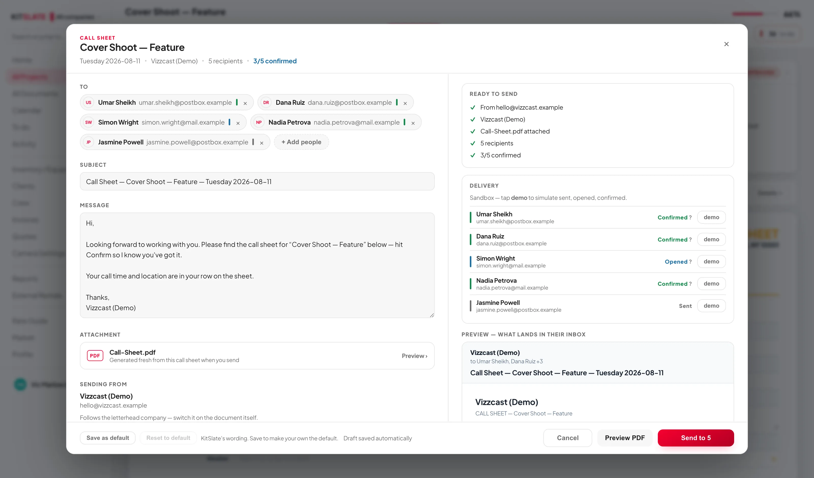Tap demo for Dana Ruiz
This screenshot has height=478, width=814.
click(711, 239)
